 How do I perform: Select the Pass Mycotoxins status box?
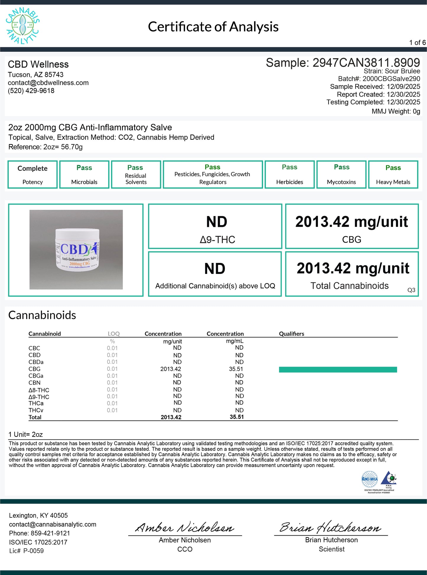[341, 175]
